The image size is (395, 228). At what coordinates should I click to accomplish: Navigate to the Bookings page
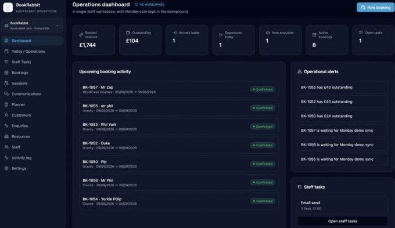point(32,73)
